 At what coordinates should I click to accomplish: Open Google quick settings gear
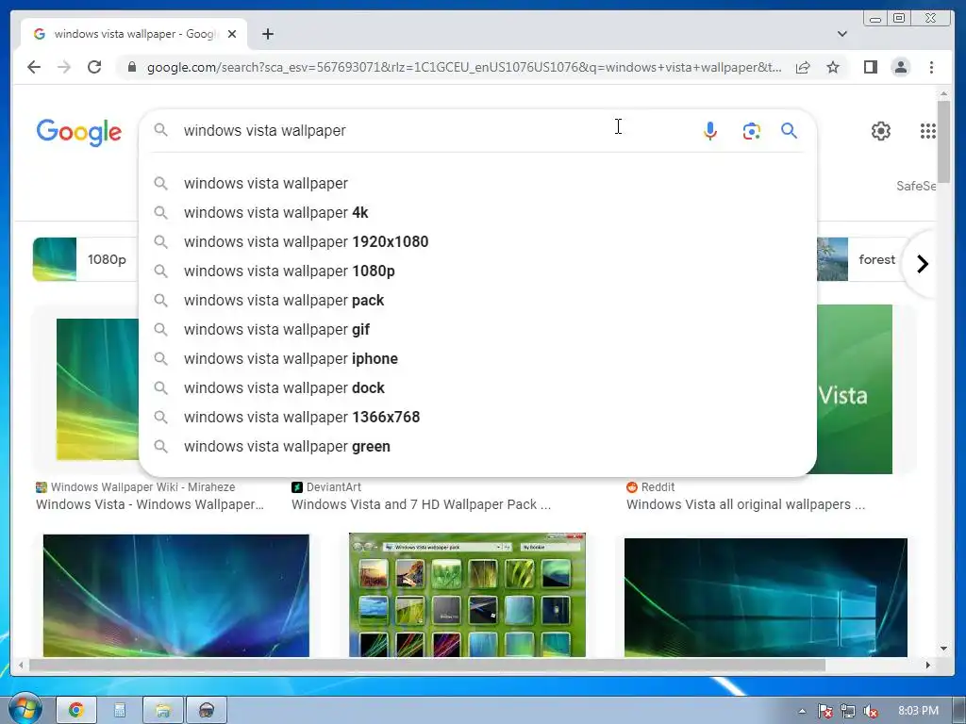[x=881, y=130]
